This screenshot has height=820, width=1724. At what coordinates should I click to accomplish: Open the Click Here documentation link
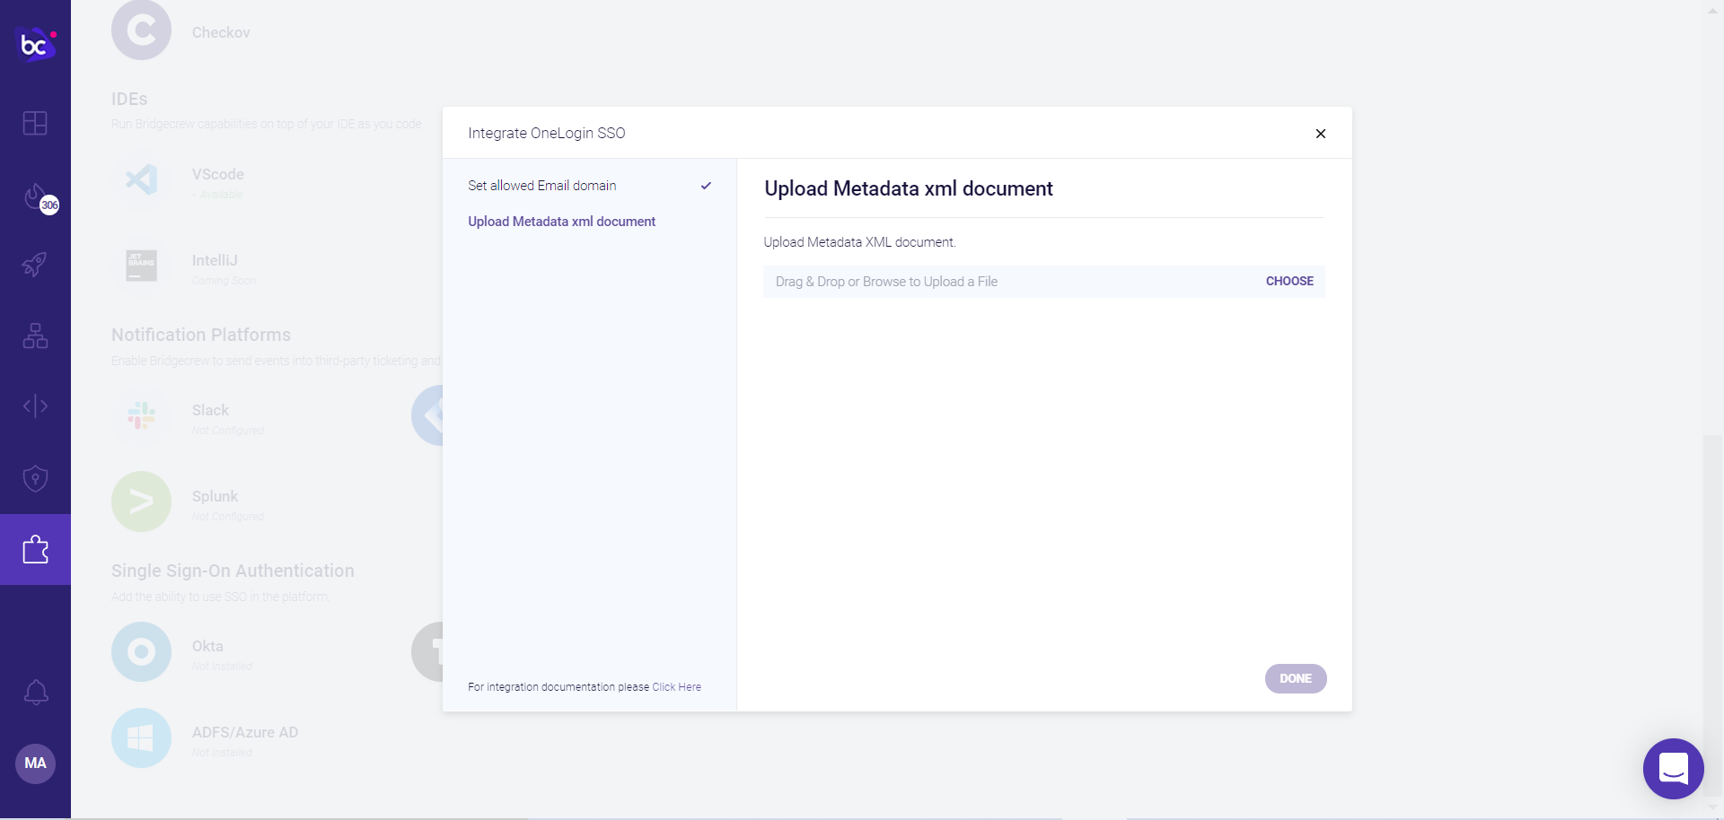[676, 687]
